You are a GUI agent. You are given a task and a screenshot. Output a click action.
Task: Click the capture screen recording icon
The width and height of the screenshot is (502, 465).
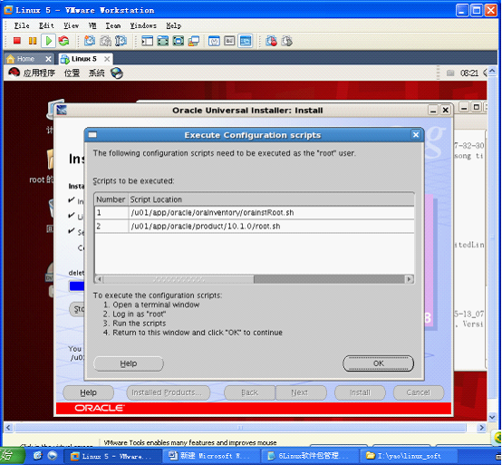272,41
